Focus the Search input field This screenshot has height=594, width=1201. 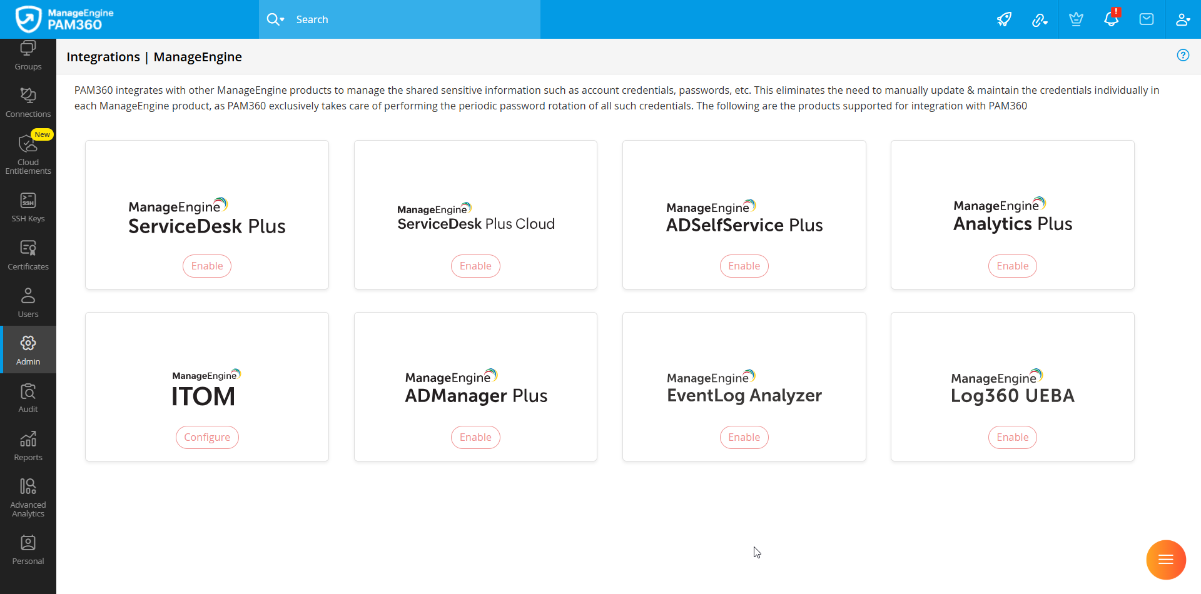click(x=415, y=19)
